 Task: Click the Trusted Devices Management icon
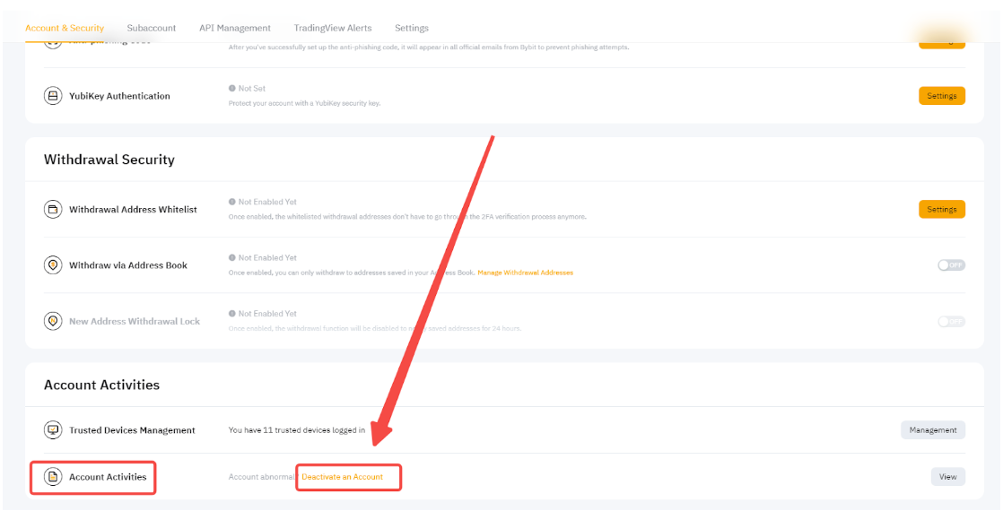tap(53, 430)
